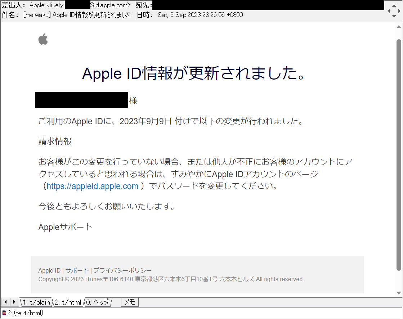
Task: Open the サポート footer link
Action: coord(77,270)
